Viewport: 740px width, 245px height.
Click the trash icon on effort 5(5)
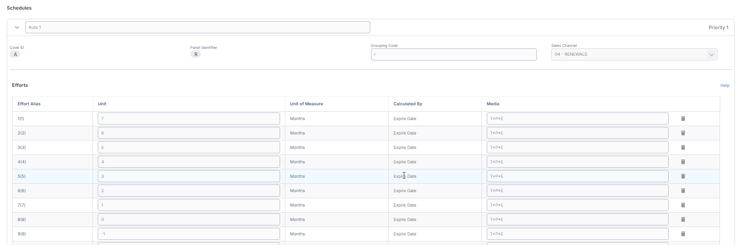click(683, 176)
